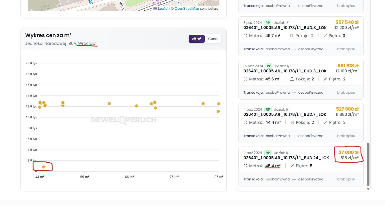Select the lowest chart point near 87 m²
This screenshot has height=206, width=385.
click(218, 111)
